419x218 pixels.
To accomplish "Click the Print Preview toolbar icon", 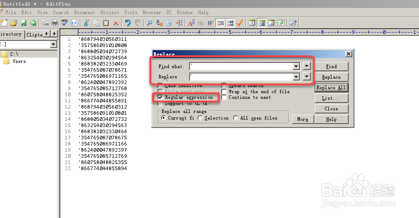I will coord(45,23).
